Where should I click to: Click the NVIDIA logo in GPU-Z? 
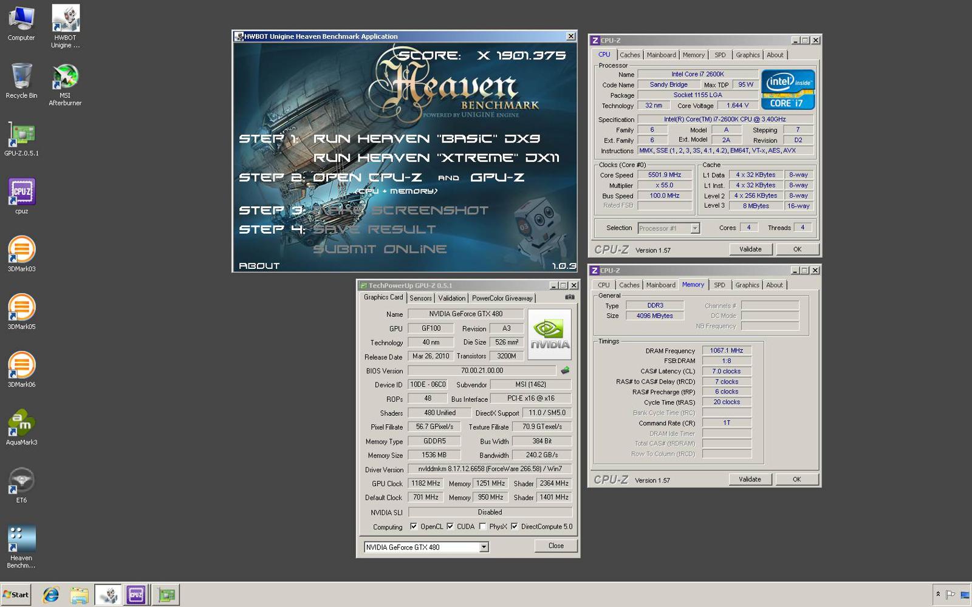tap(549, 334)
